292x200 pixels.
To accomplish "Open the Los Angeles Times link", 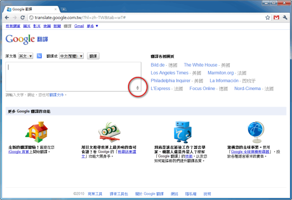I will coord(170,73).
